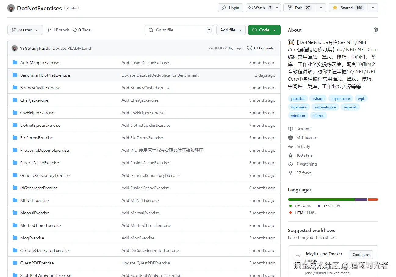Viewport: 396px width, 277px height.
Task: Click the YSGStudyHards commit author avatar
Action: pyautogui.click(x=15, y=48)
